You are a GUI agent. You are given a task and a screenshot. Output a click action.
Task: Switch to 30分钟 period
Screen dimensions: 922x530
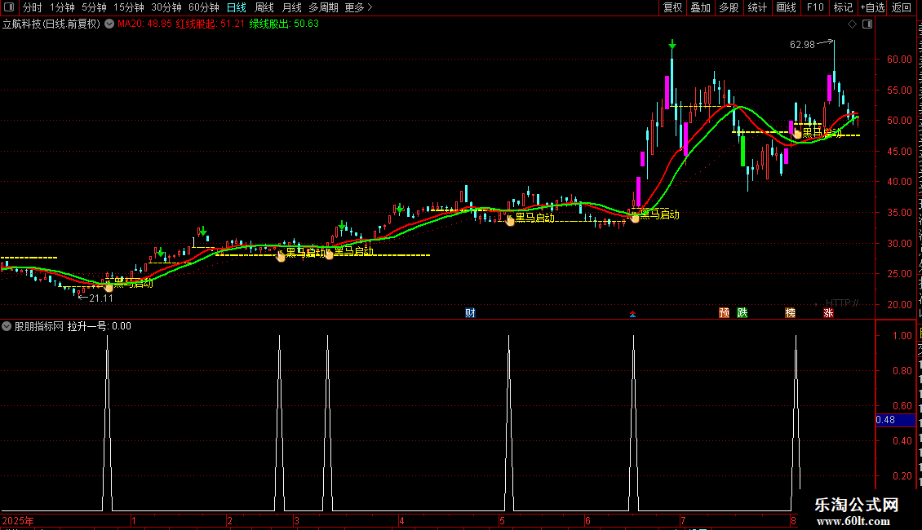[x=166, y=7]
